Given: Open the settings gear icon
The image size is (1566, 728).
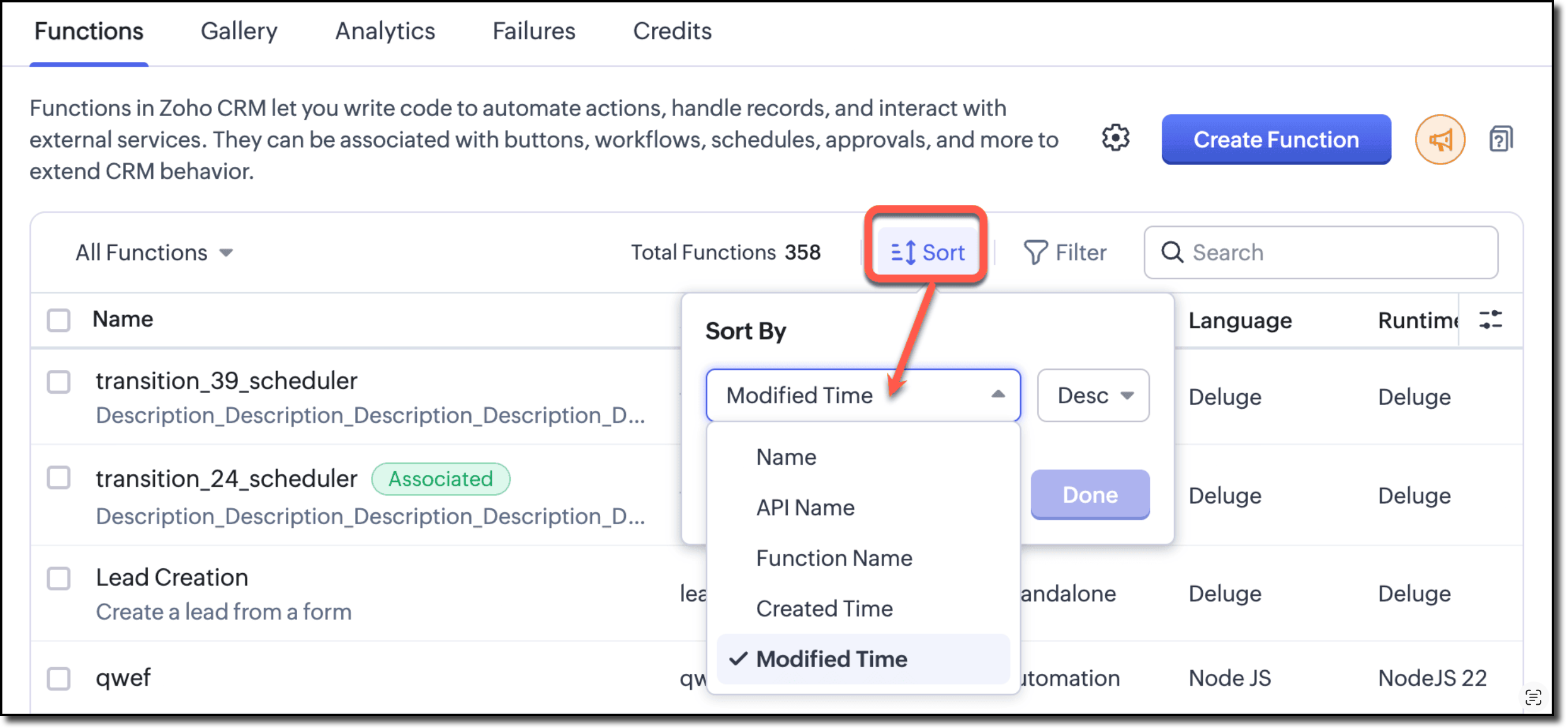Looking at the screenshot, I should (1115, 138).
